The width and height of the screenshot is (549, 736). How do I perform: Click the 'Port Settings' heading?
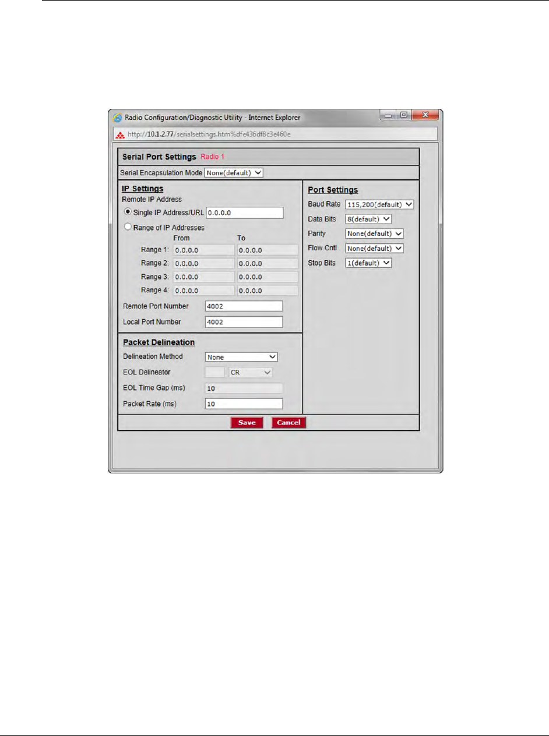332,190
